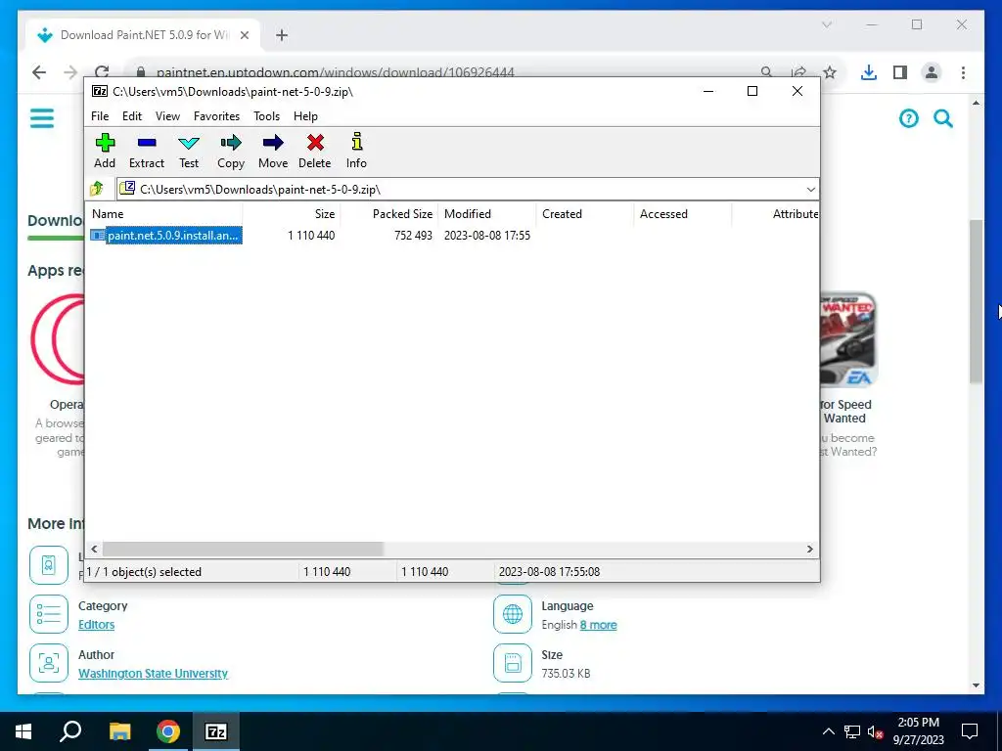Screen dimensions: 1002x751
Task: Go up one folder level in 7-Zip
Action: click(97, 189)
